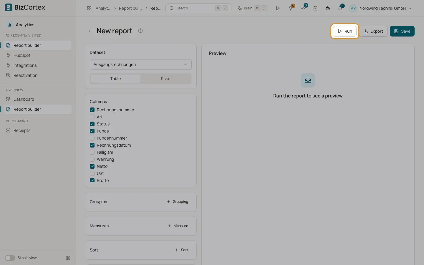The image size is (424, 265).
Task: Open the clipboard tasks icon
Action: point(315,8)
